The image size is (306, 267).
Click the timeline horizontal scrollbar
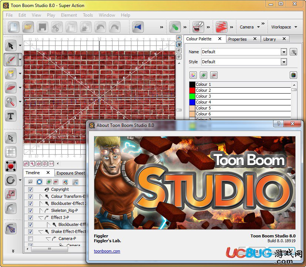(x=50, y=249)
